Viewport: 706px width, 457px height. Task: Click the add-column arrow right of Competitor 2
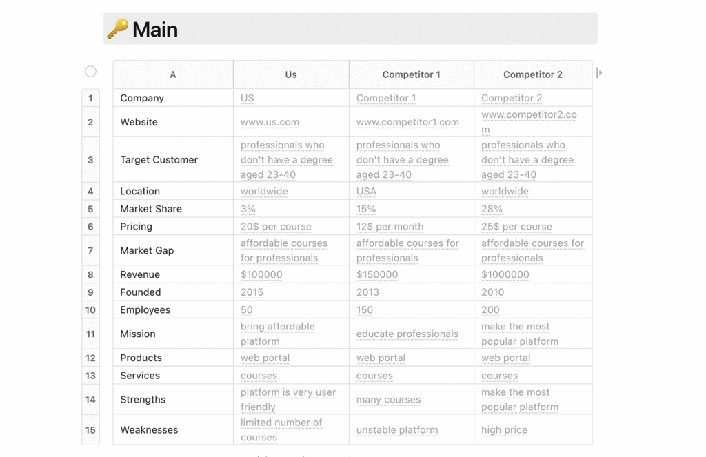[599, 72]
